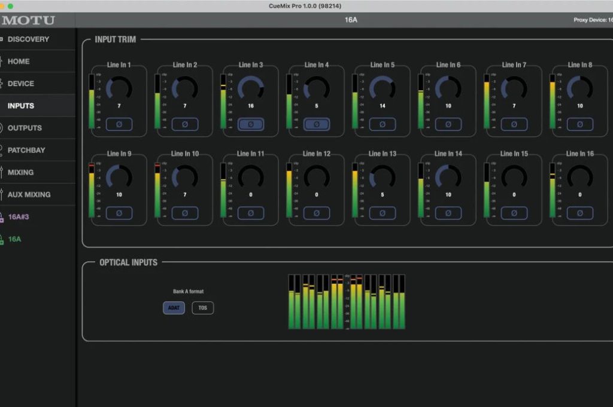Image resolution: width=613 pixels, height=407 pixels.
Task: Click the optical inputs level meters
Action: (x=347, y=302)
